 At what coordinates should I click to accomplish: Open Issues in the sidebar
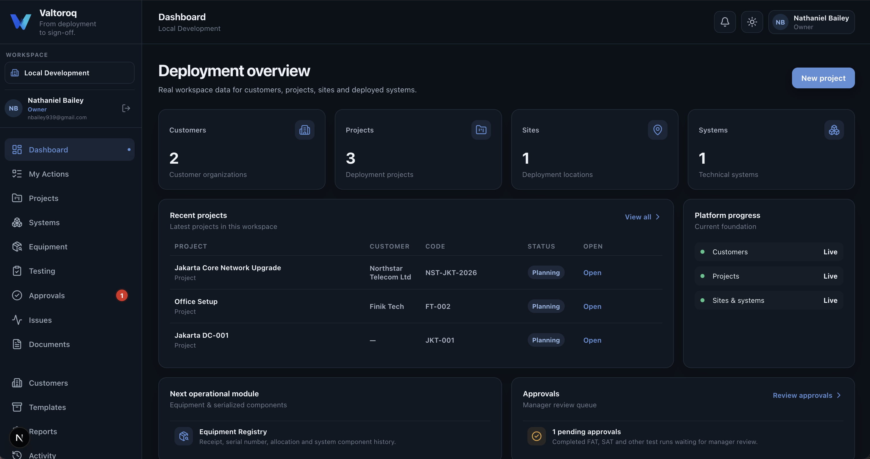(x=70, y=320)
